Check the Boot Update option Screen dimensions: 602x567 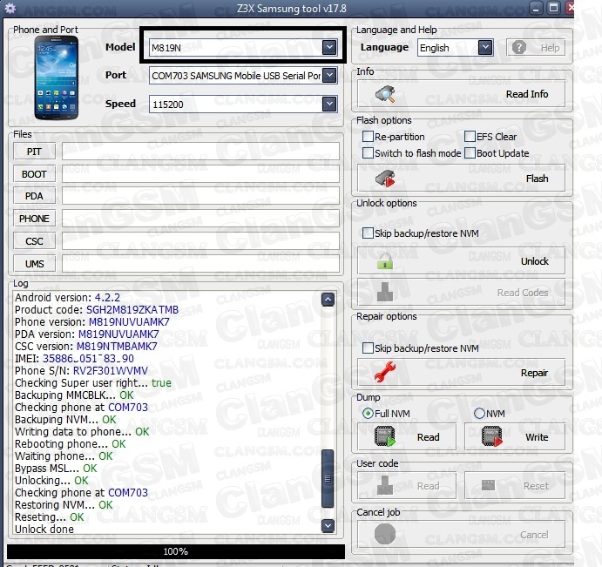pos(470,152)
